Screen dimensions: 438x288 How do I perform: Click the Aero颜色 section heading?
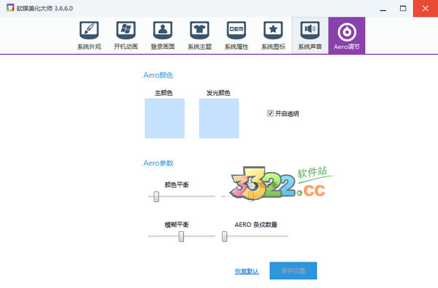pos(158,75)
